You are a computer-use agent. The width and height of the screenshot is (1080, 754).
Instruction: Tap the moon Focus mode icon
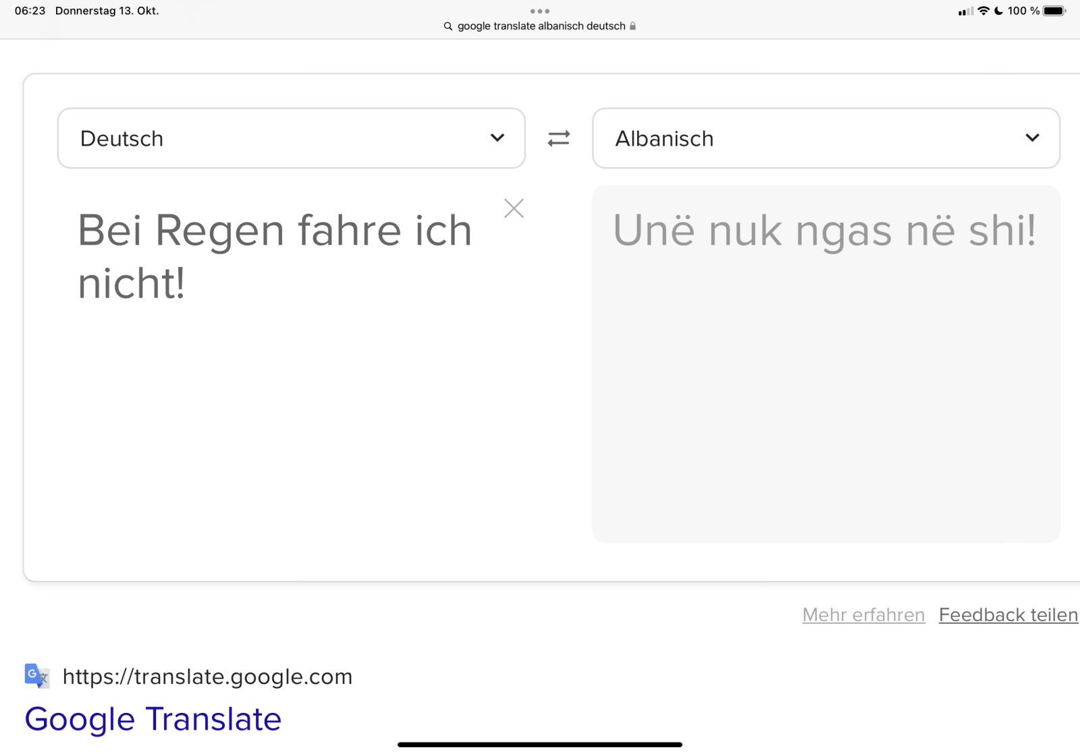[998, 11]
